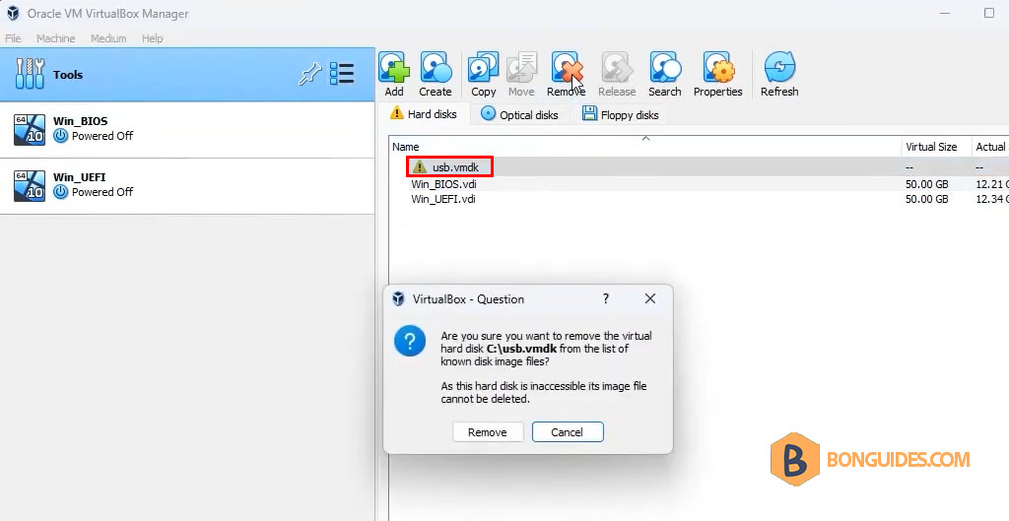The image size is (1009, 521).
Task: Click the Tools wrench icon
Action: click(30, 73)
